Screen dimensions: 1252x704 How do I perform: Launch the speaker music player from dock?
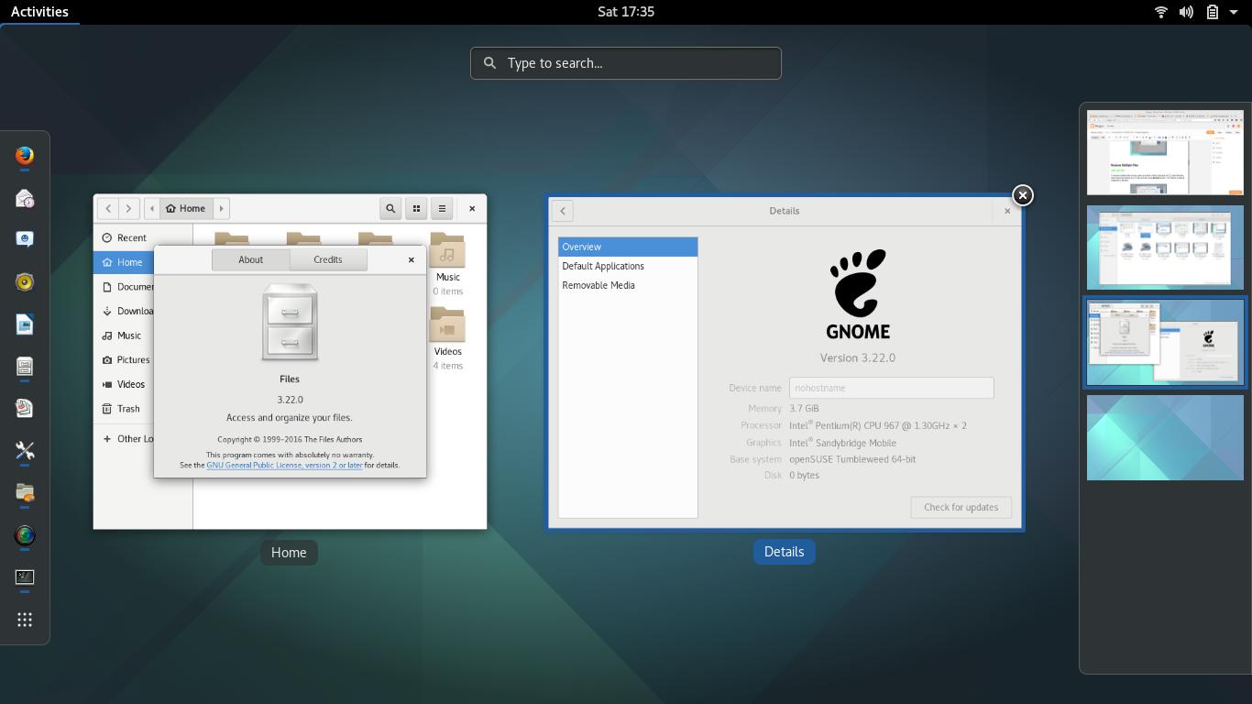coord(25,281)
